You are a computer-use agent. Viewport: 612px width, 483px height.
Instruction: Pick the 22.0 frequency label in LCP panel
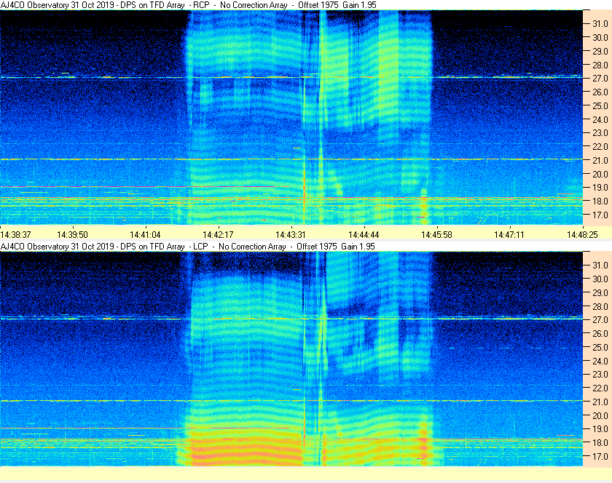coord(600,388)
